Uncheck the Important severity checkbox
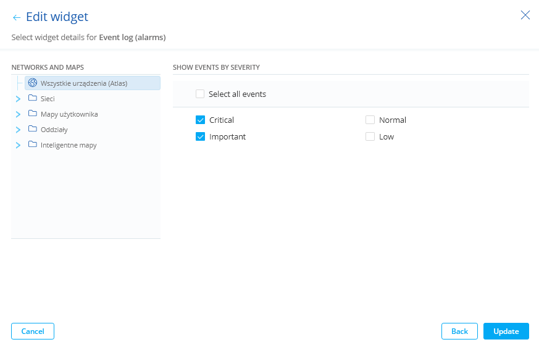Image resolution: width=539 pixels, height=350 pixels. point(200,136)
